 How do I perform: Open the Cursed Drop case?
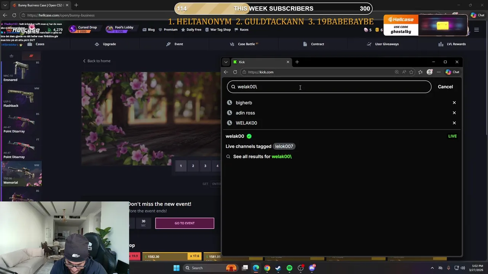[x=83, y=29]
